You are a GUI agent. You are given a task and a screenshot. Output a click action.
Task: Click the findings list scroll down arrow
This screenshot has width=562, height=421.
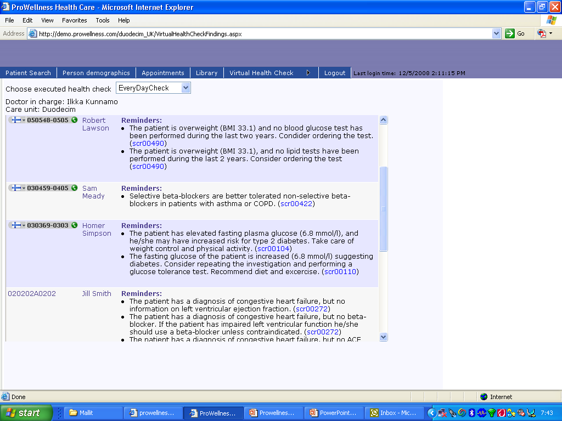(x=383, y=337)
